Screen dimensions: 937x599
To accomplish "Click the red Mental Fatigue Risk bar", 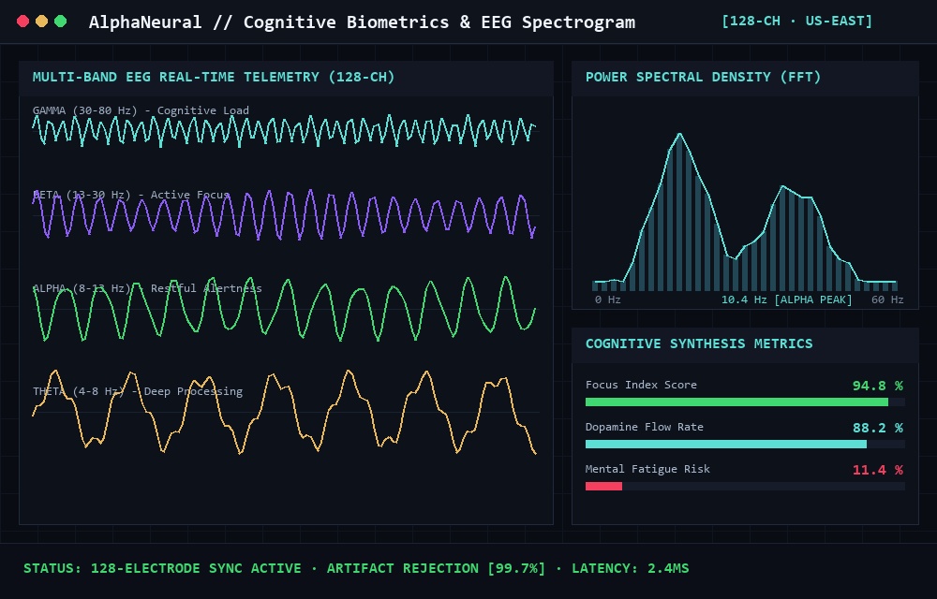I will pos(603,487).
